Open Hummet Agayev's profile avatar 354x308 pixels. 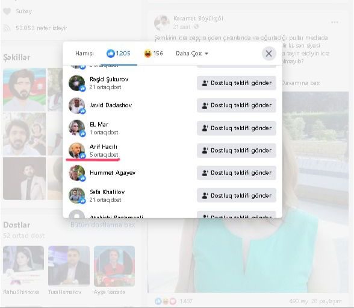[77, 173]
